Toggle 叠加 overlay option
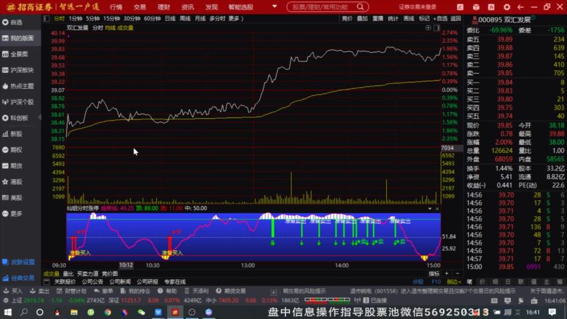 pyautogui.click(x=362, y=19)
